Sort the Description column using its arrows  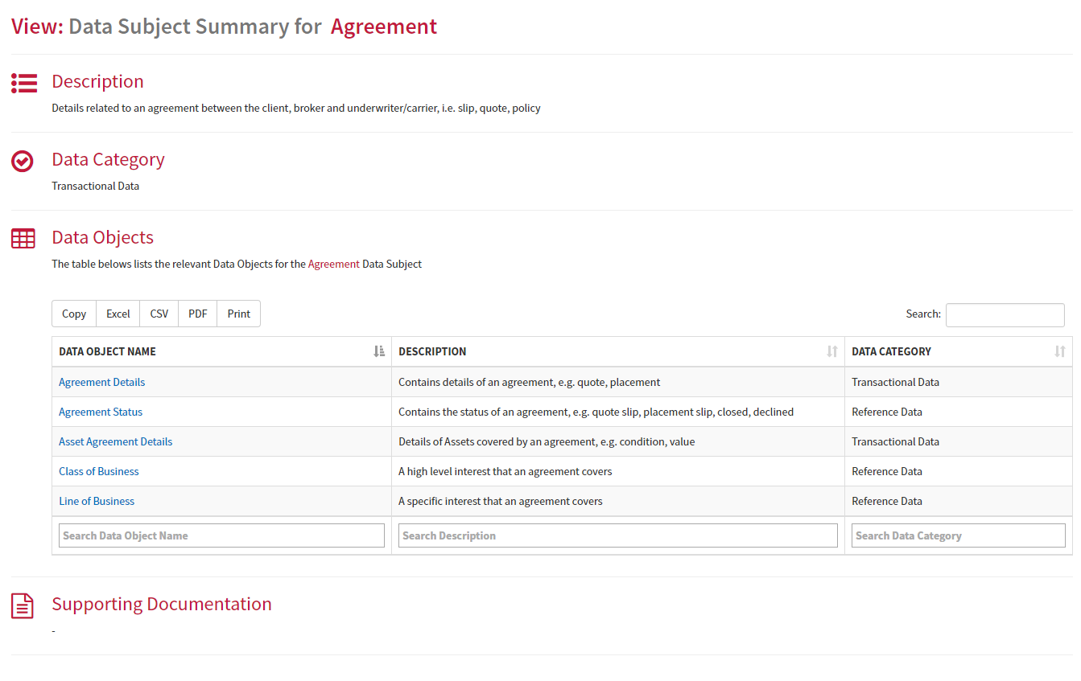pos(832,351)
